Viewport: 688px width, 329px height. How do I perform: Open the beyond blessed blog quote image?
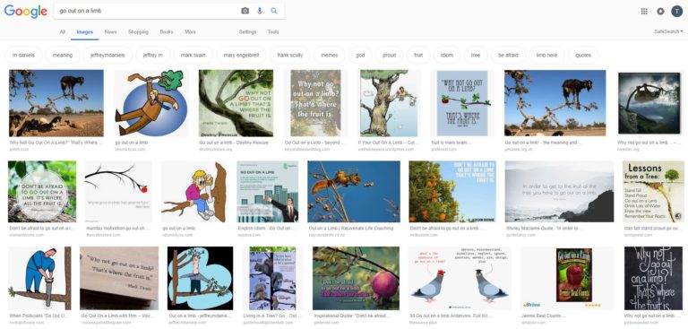tap(315, 103)
